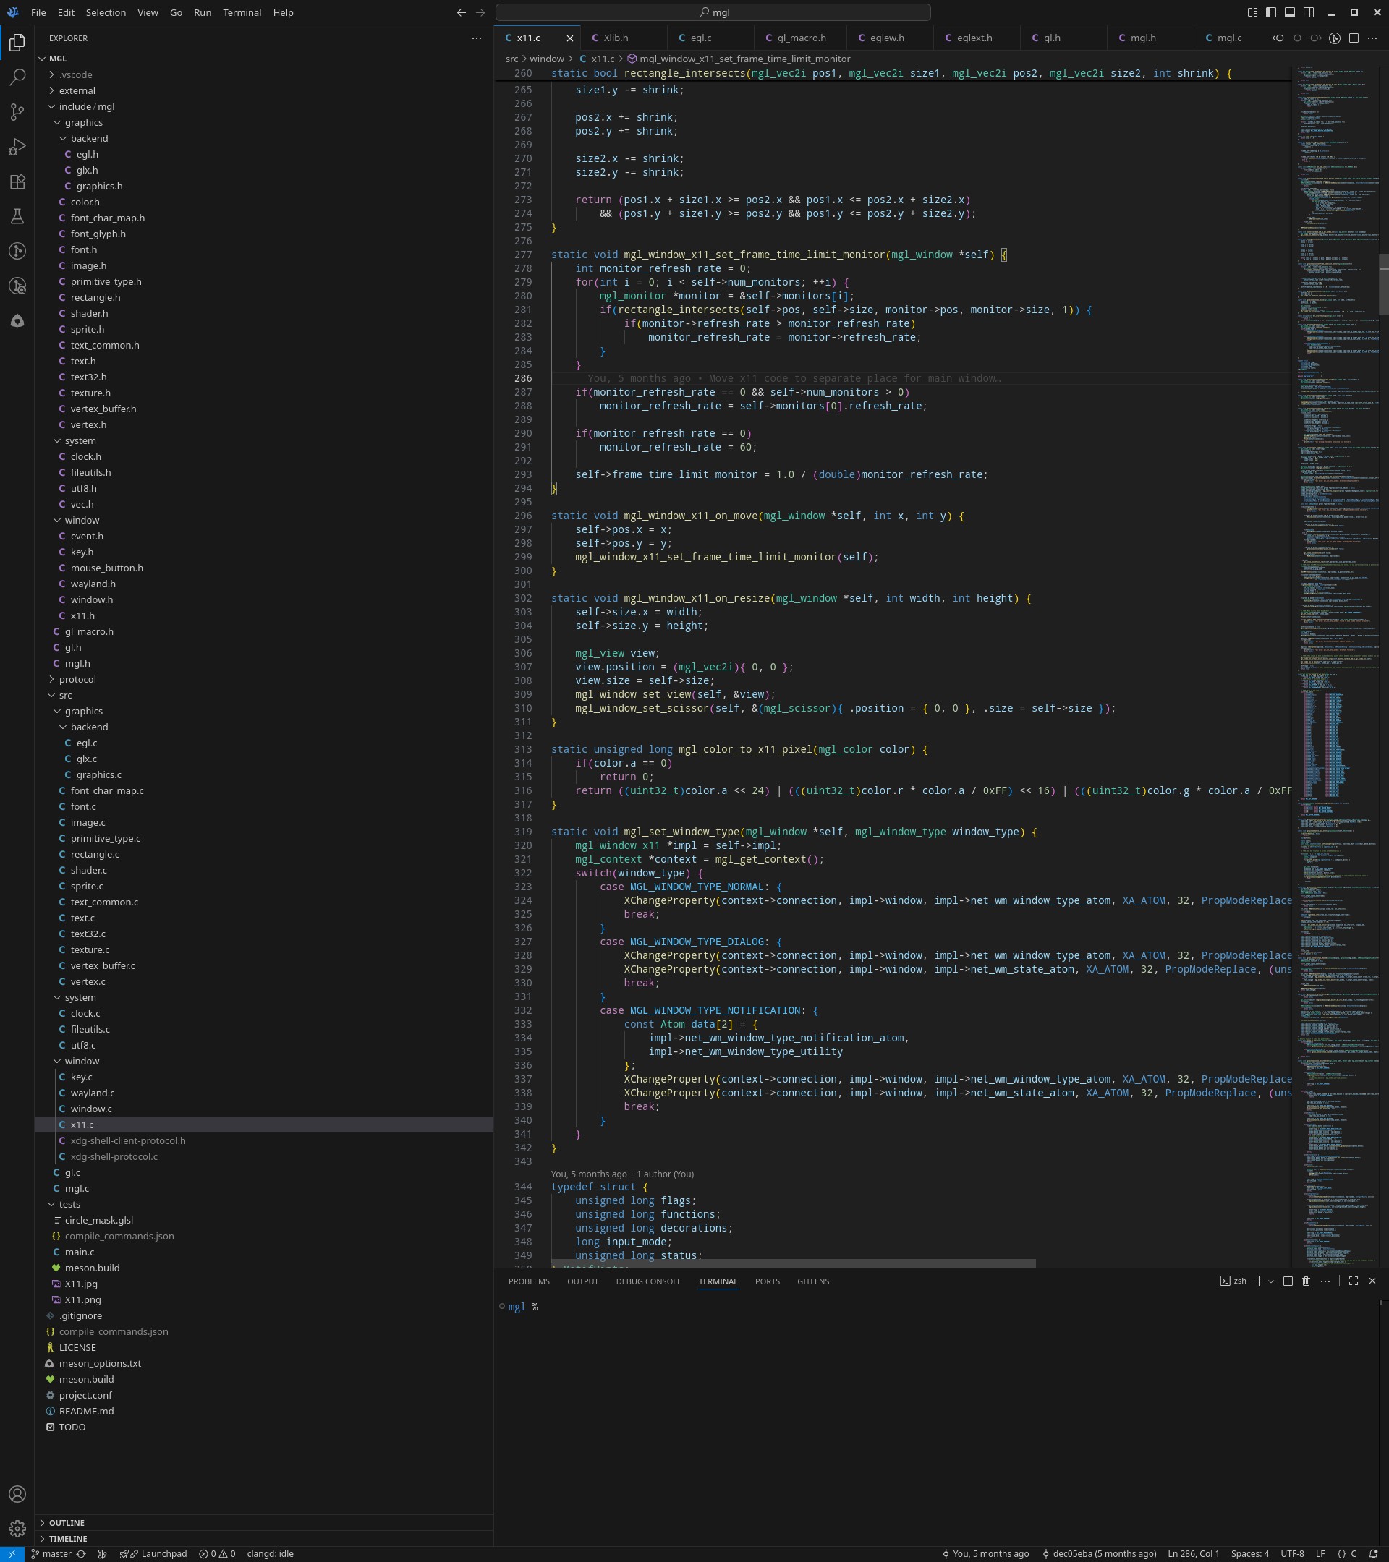This screenshot has width=1389, height=1562.
Task: Toggle bottom panel visibility
Action: [1290, 12]
